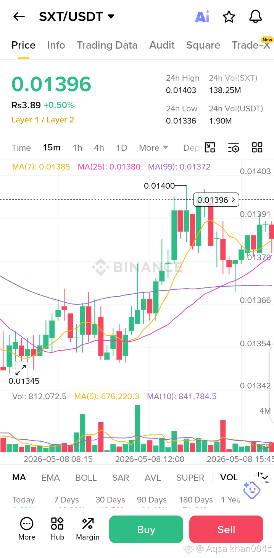
Task: Switch to the Price tab
Action: tap(24, 45)
